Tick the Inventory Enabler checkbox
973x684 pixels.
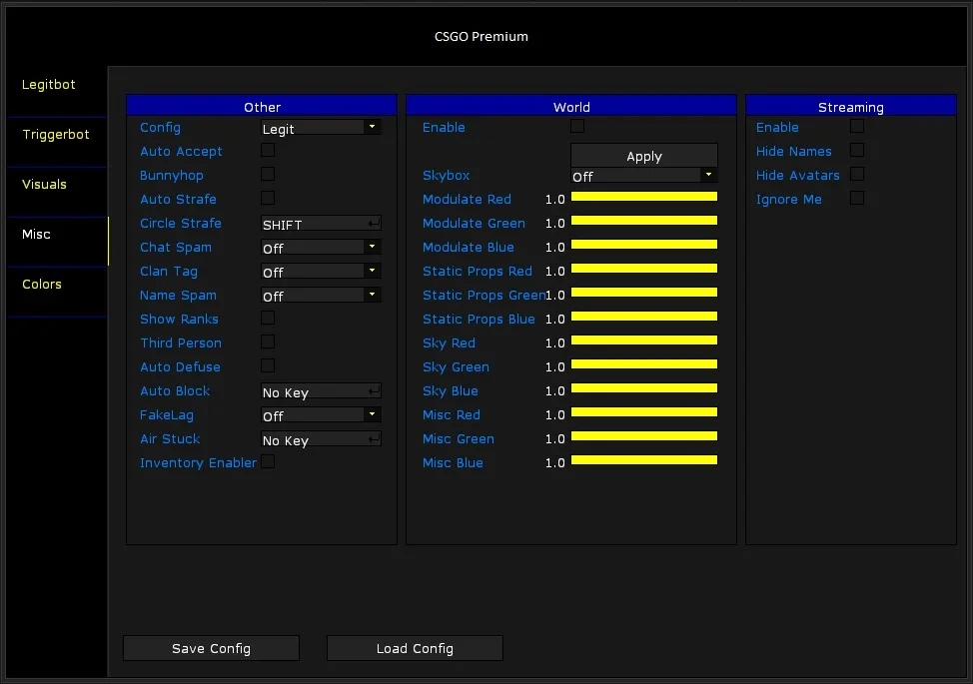(268, 462)
